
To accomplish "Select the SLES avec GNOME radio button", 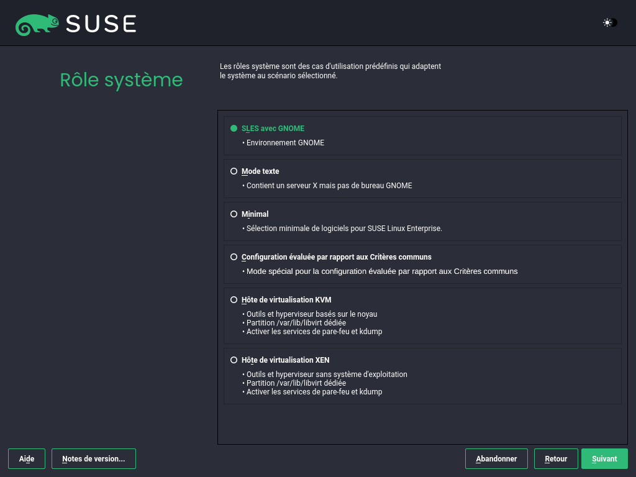I will point(234,128).
